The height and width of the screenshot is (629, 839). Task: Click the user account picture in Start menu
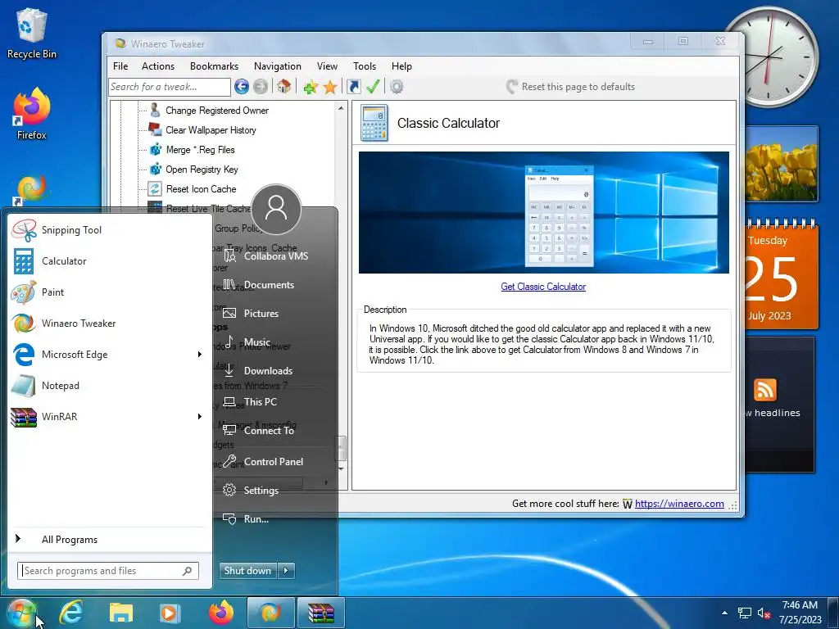[276, 209]
